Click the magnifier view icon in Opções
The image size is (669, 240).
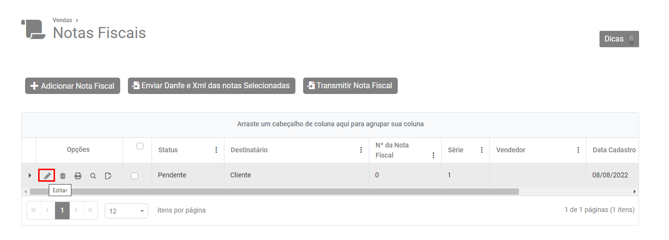pyautogui.click(x=93, y=176)
